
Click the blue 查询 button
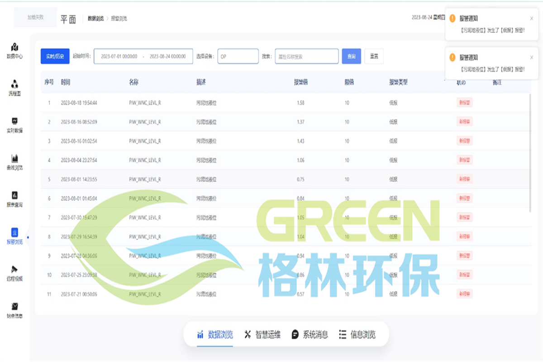[352, 57]
